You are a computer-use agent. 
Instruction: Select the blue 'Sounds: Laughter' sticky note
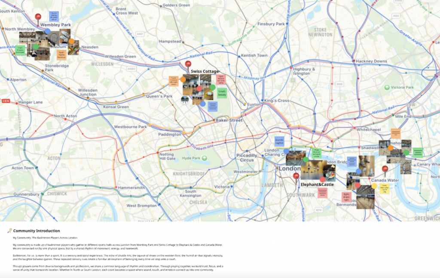(279, 141)
